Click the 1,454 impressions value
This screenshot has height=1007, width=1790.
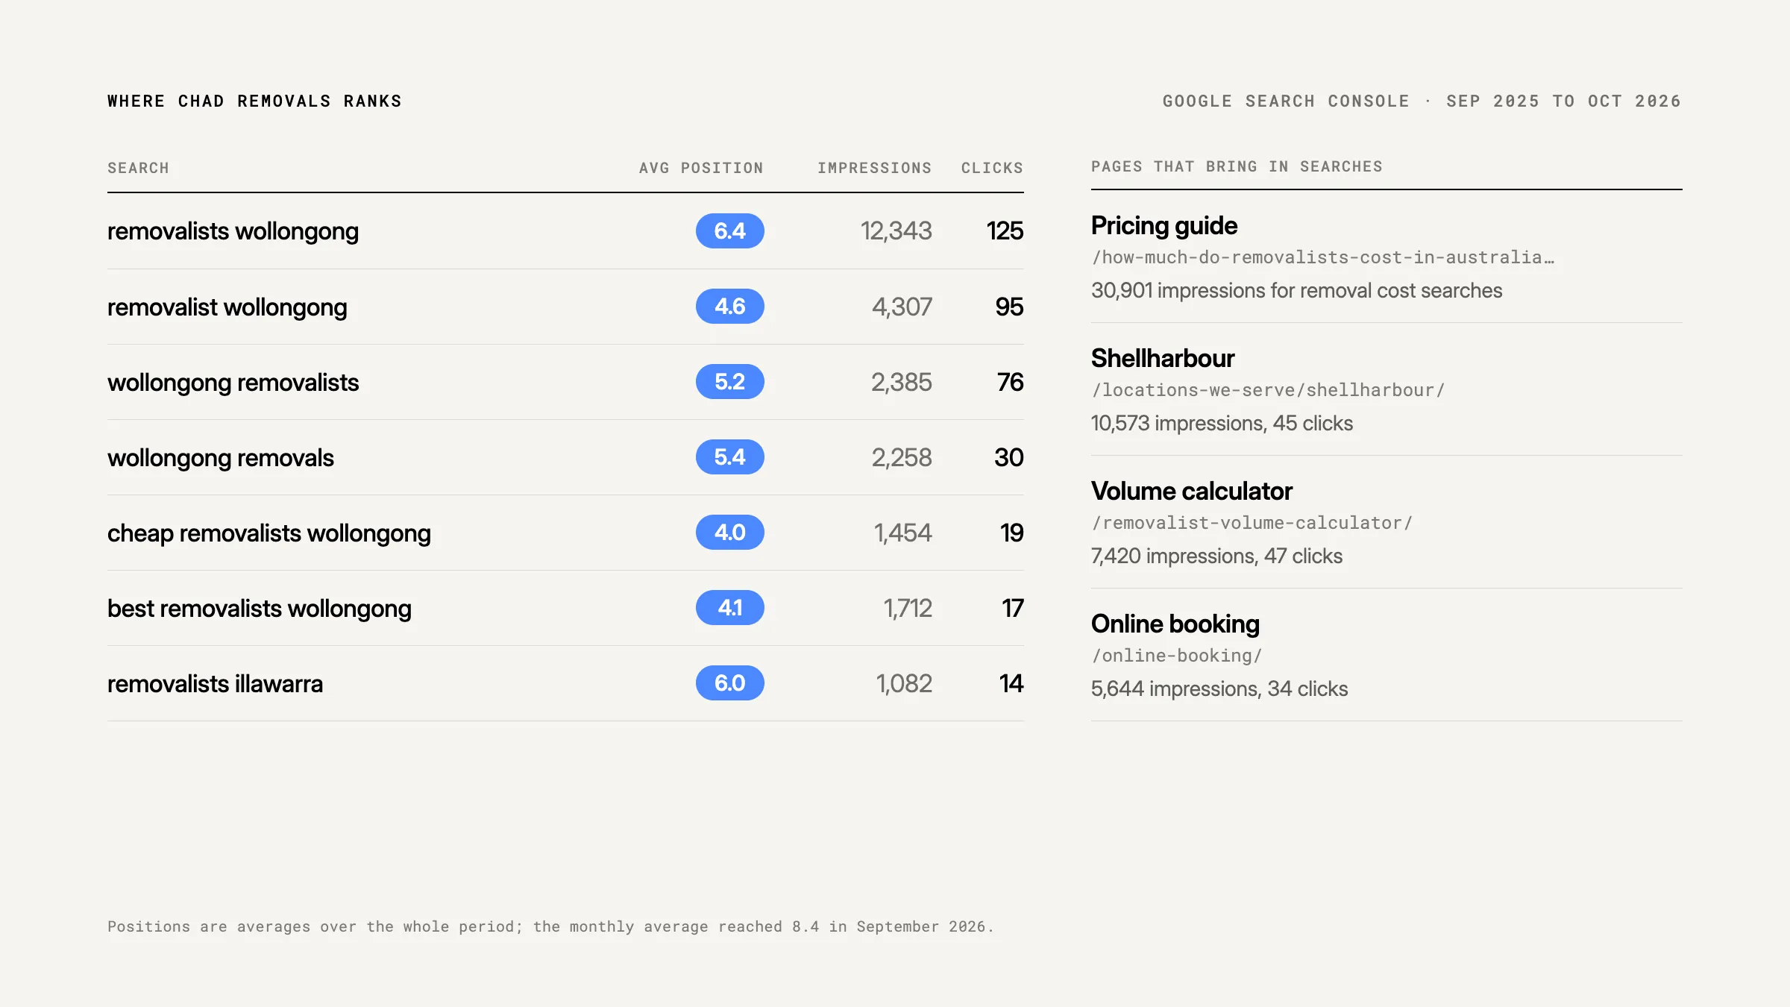(x=902, y=533)
